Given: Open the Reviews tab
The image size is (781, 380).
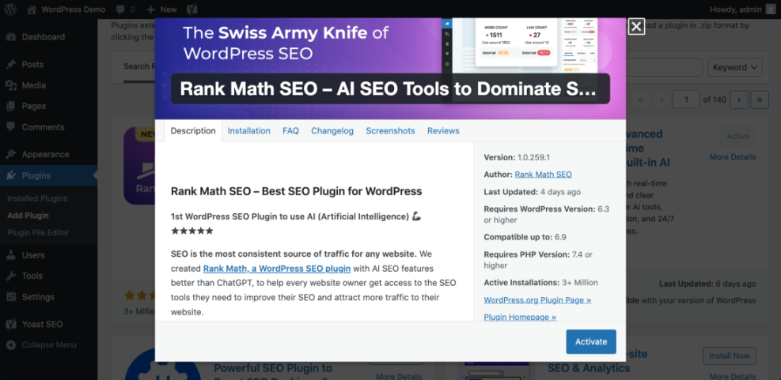Looking at the screenshot, I should [x=443, y=131].
